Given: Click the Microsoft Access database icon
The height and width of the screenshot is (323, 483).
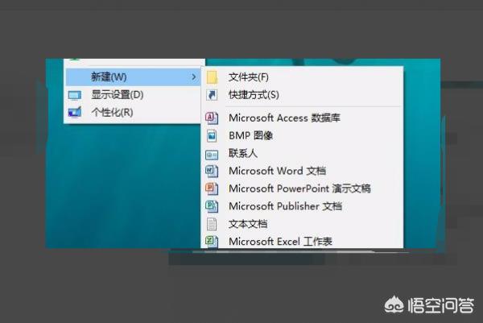Looking at the screenshot, I should coord(212,118).
